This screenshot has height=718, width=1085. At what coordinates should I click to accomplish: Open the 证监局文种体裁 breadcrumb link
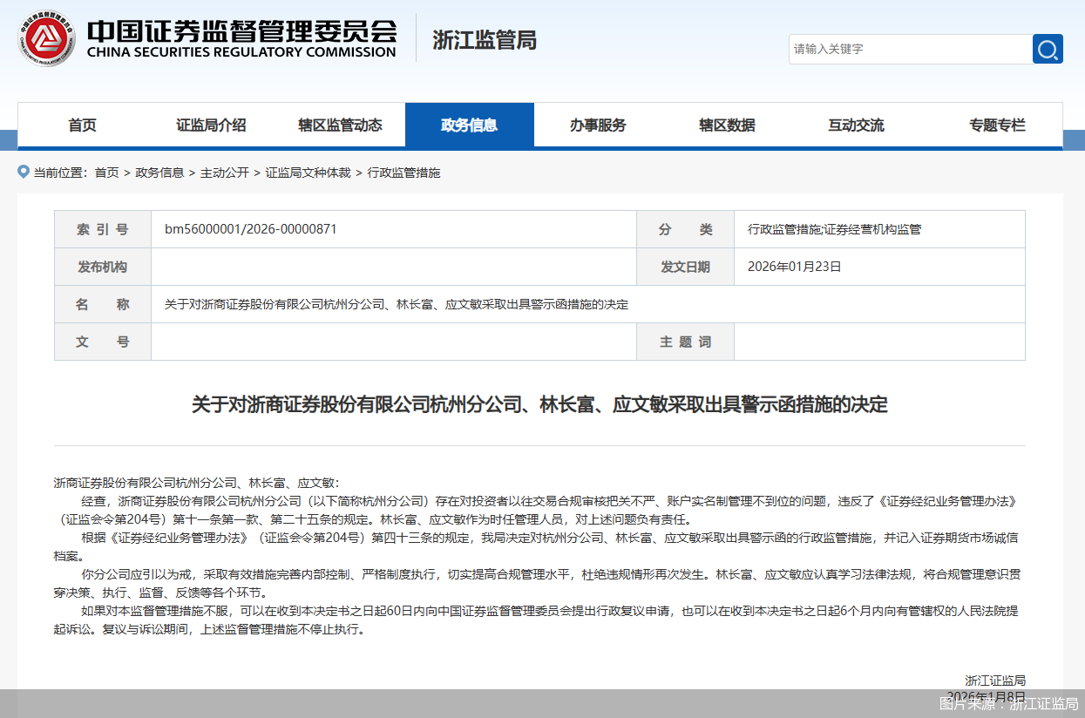[309, 173]
